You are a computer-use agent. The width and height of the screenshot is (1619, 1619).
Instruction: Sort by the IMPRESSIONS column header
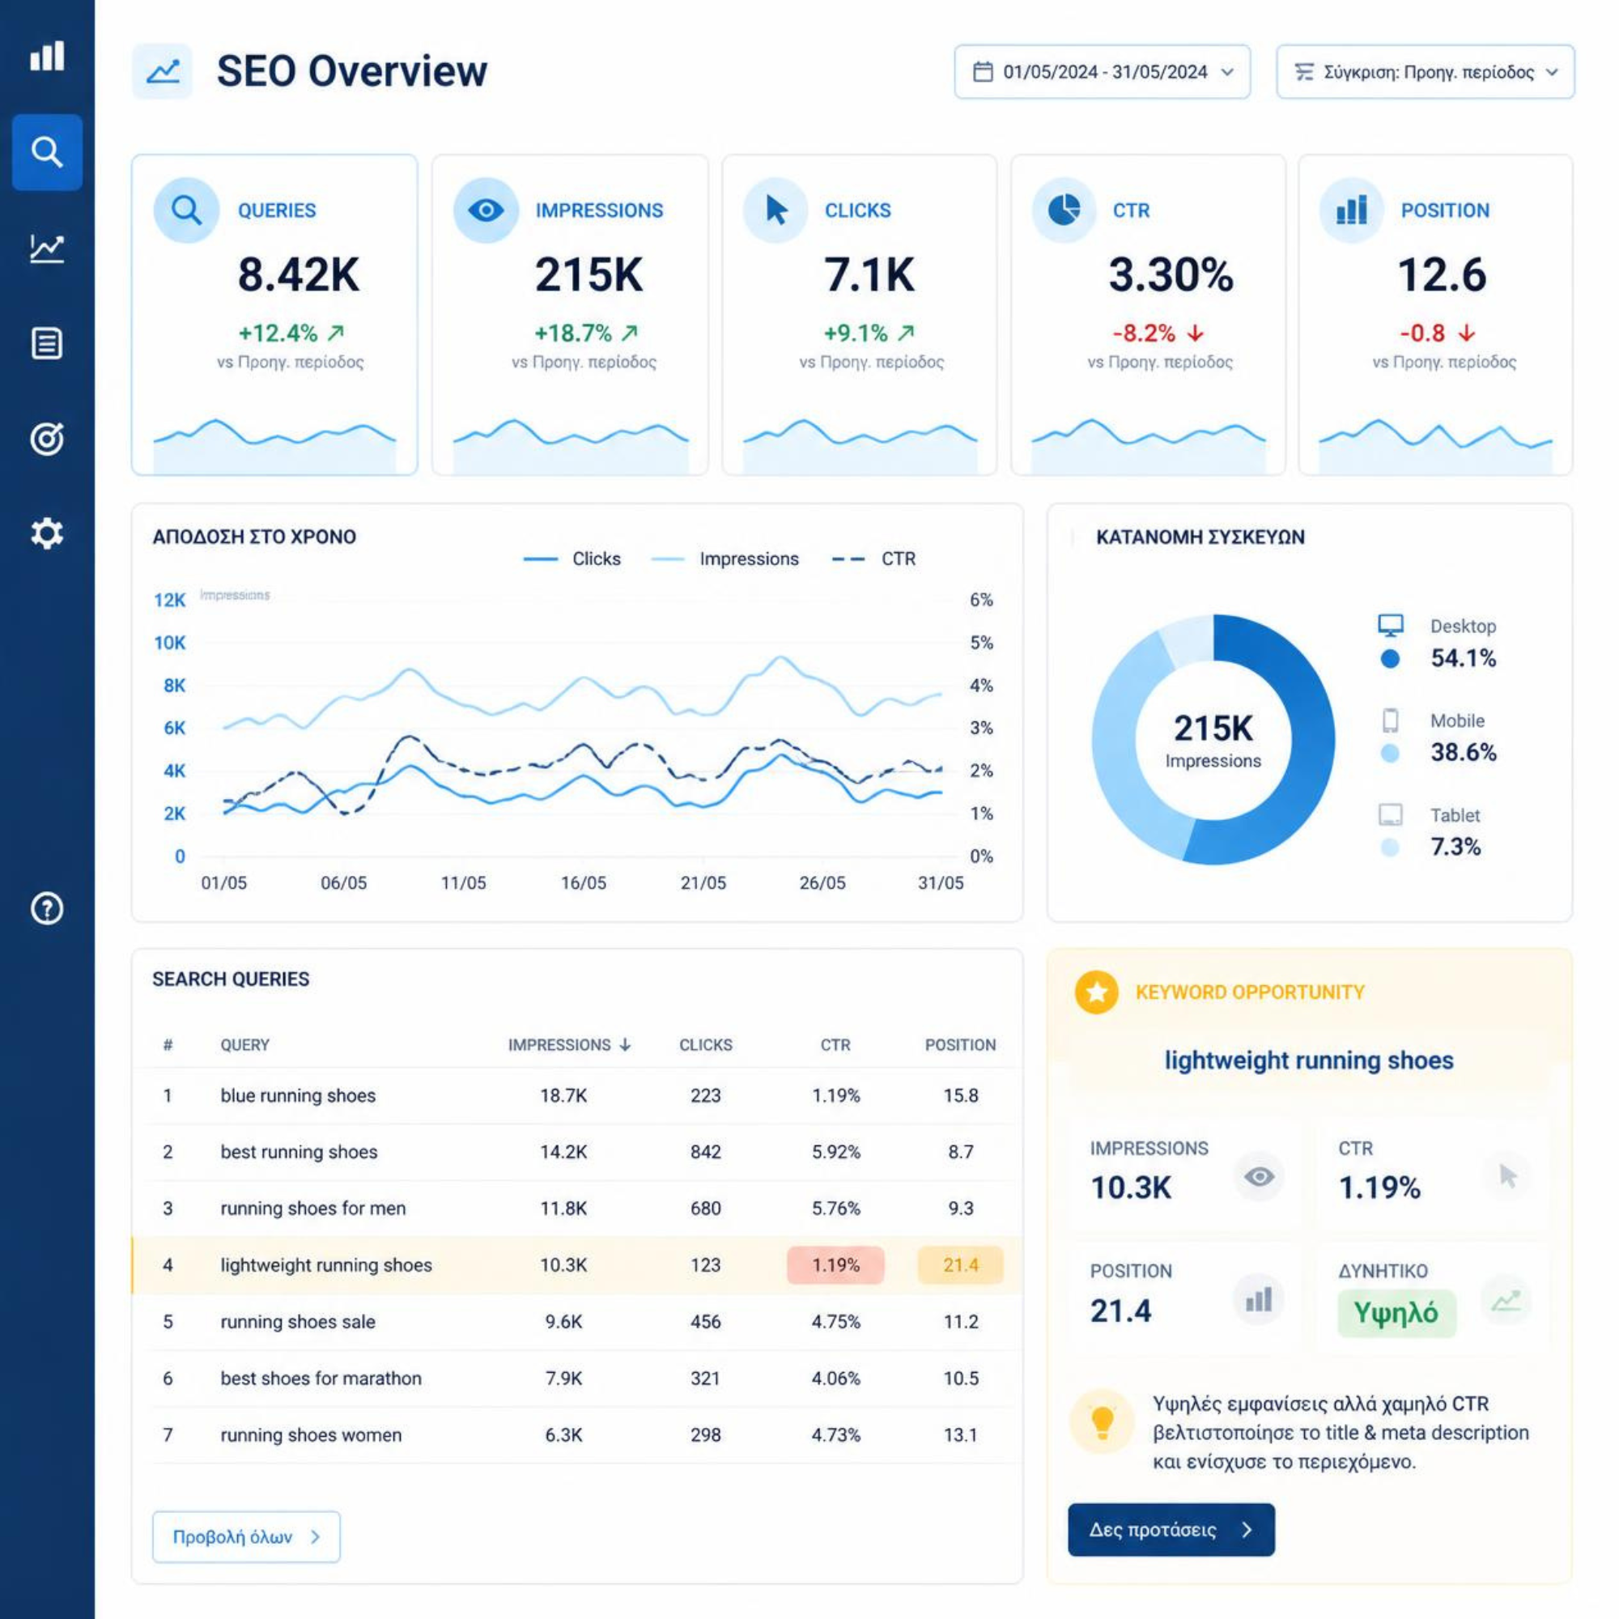[569, 1045]
